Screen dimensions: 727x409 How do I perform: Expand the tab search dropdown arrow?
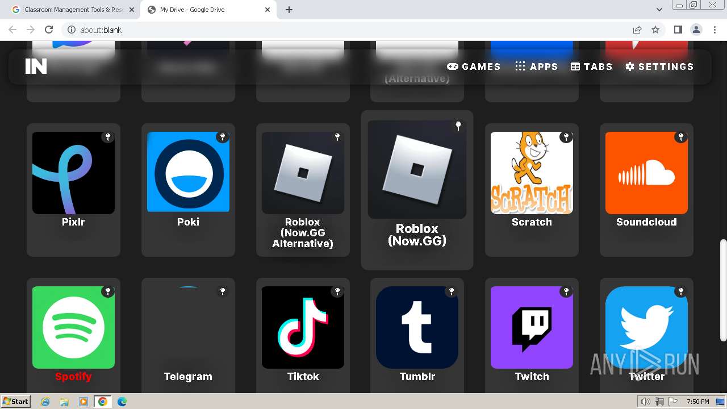click(659, 10)
